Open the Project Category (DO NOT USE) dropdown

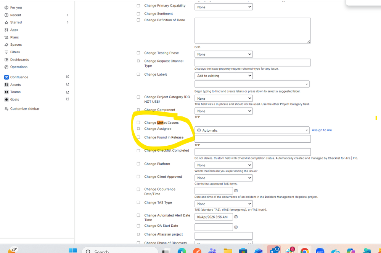coord(223,99)
